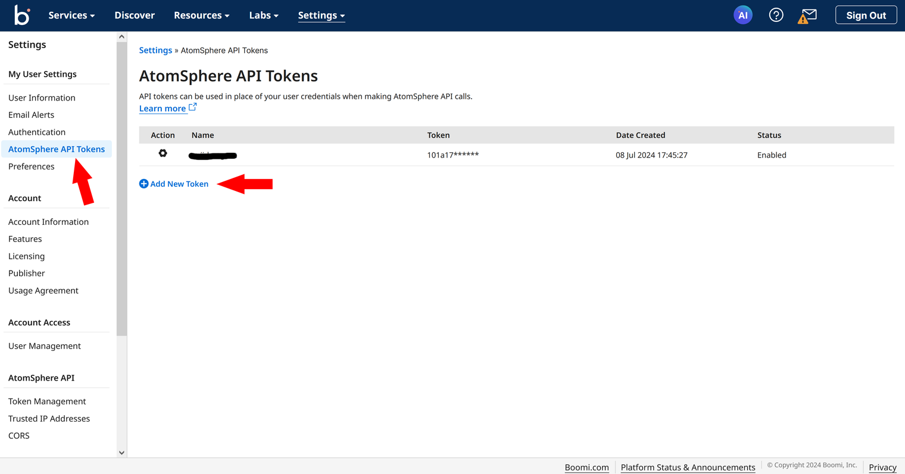Open the Learn more link

[x=163, y=108]
